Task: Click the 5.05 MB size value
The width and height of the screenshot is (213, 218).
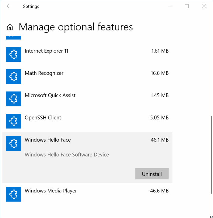Action: tap(159, 118)
